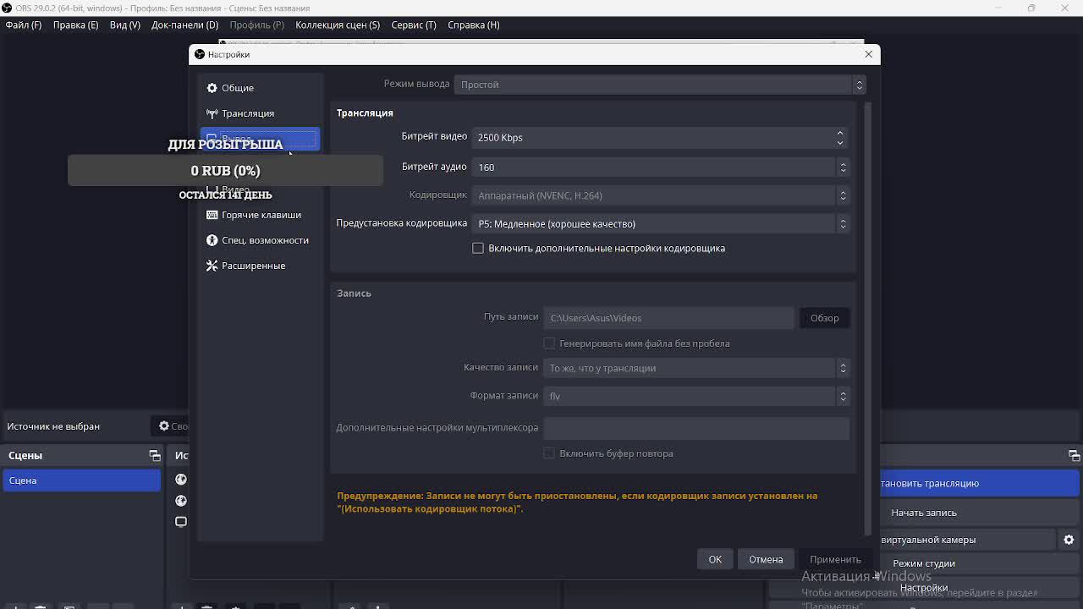Select Сцена in the scenes list
The width and height of the screenshot is (1083, 609).
point(81,480)
